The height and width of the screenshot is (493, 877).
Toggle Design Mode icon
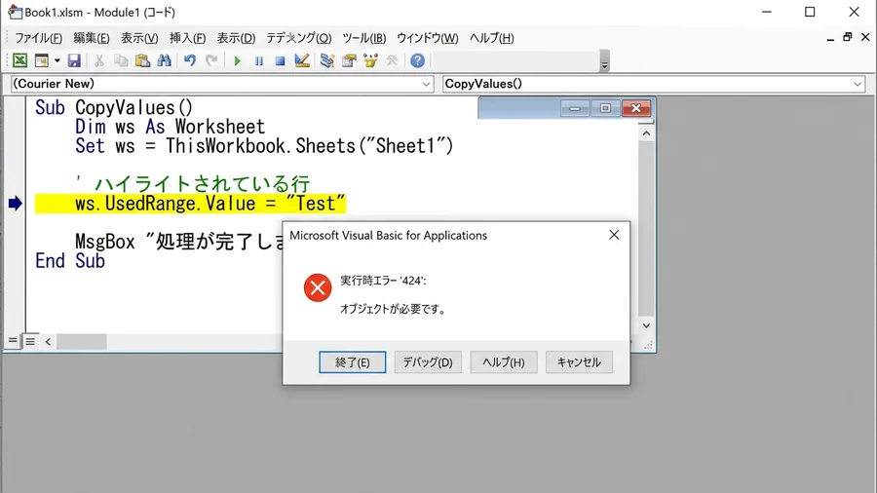coord(302,60)
